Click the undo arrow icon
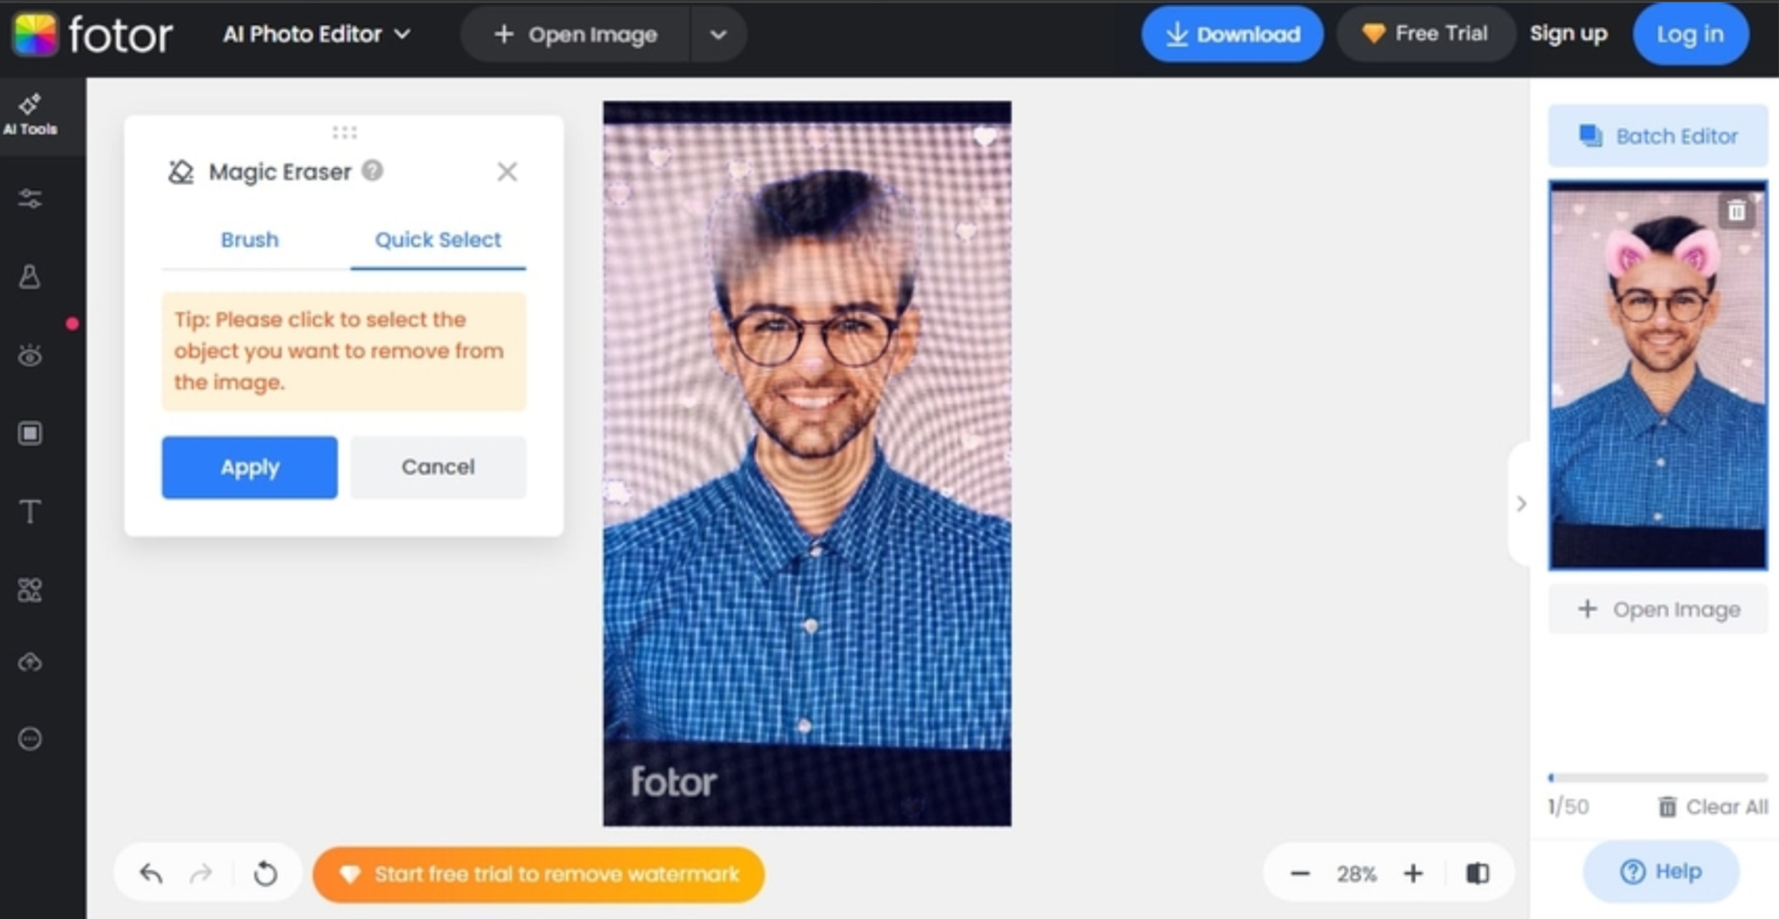Screen dimensions: 1779x919 click(151, 873)
